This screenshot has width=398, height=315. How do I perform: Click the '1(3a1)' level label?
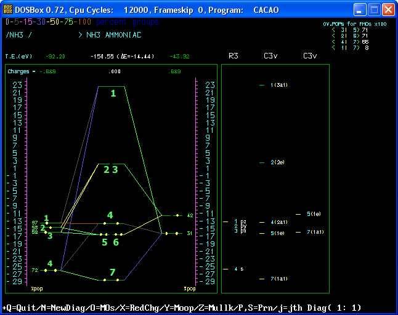point(279,85)
